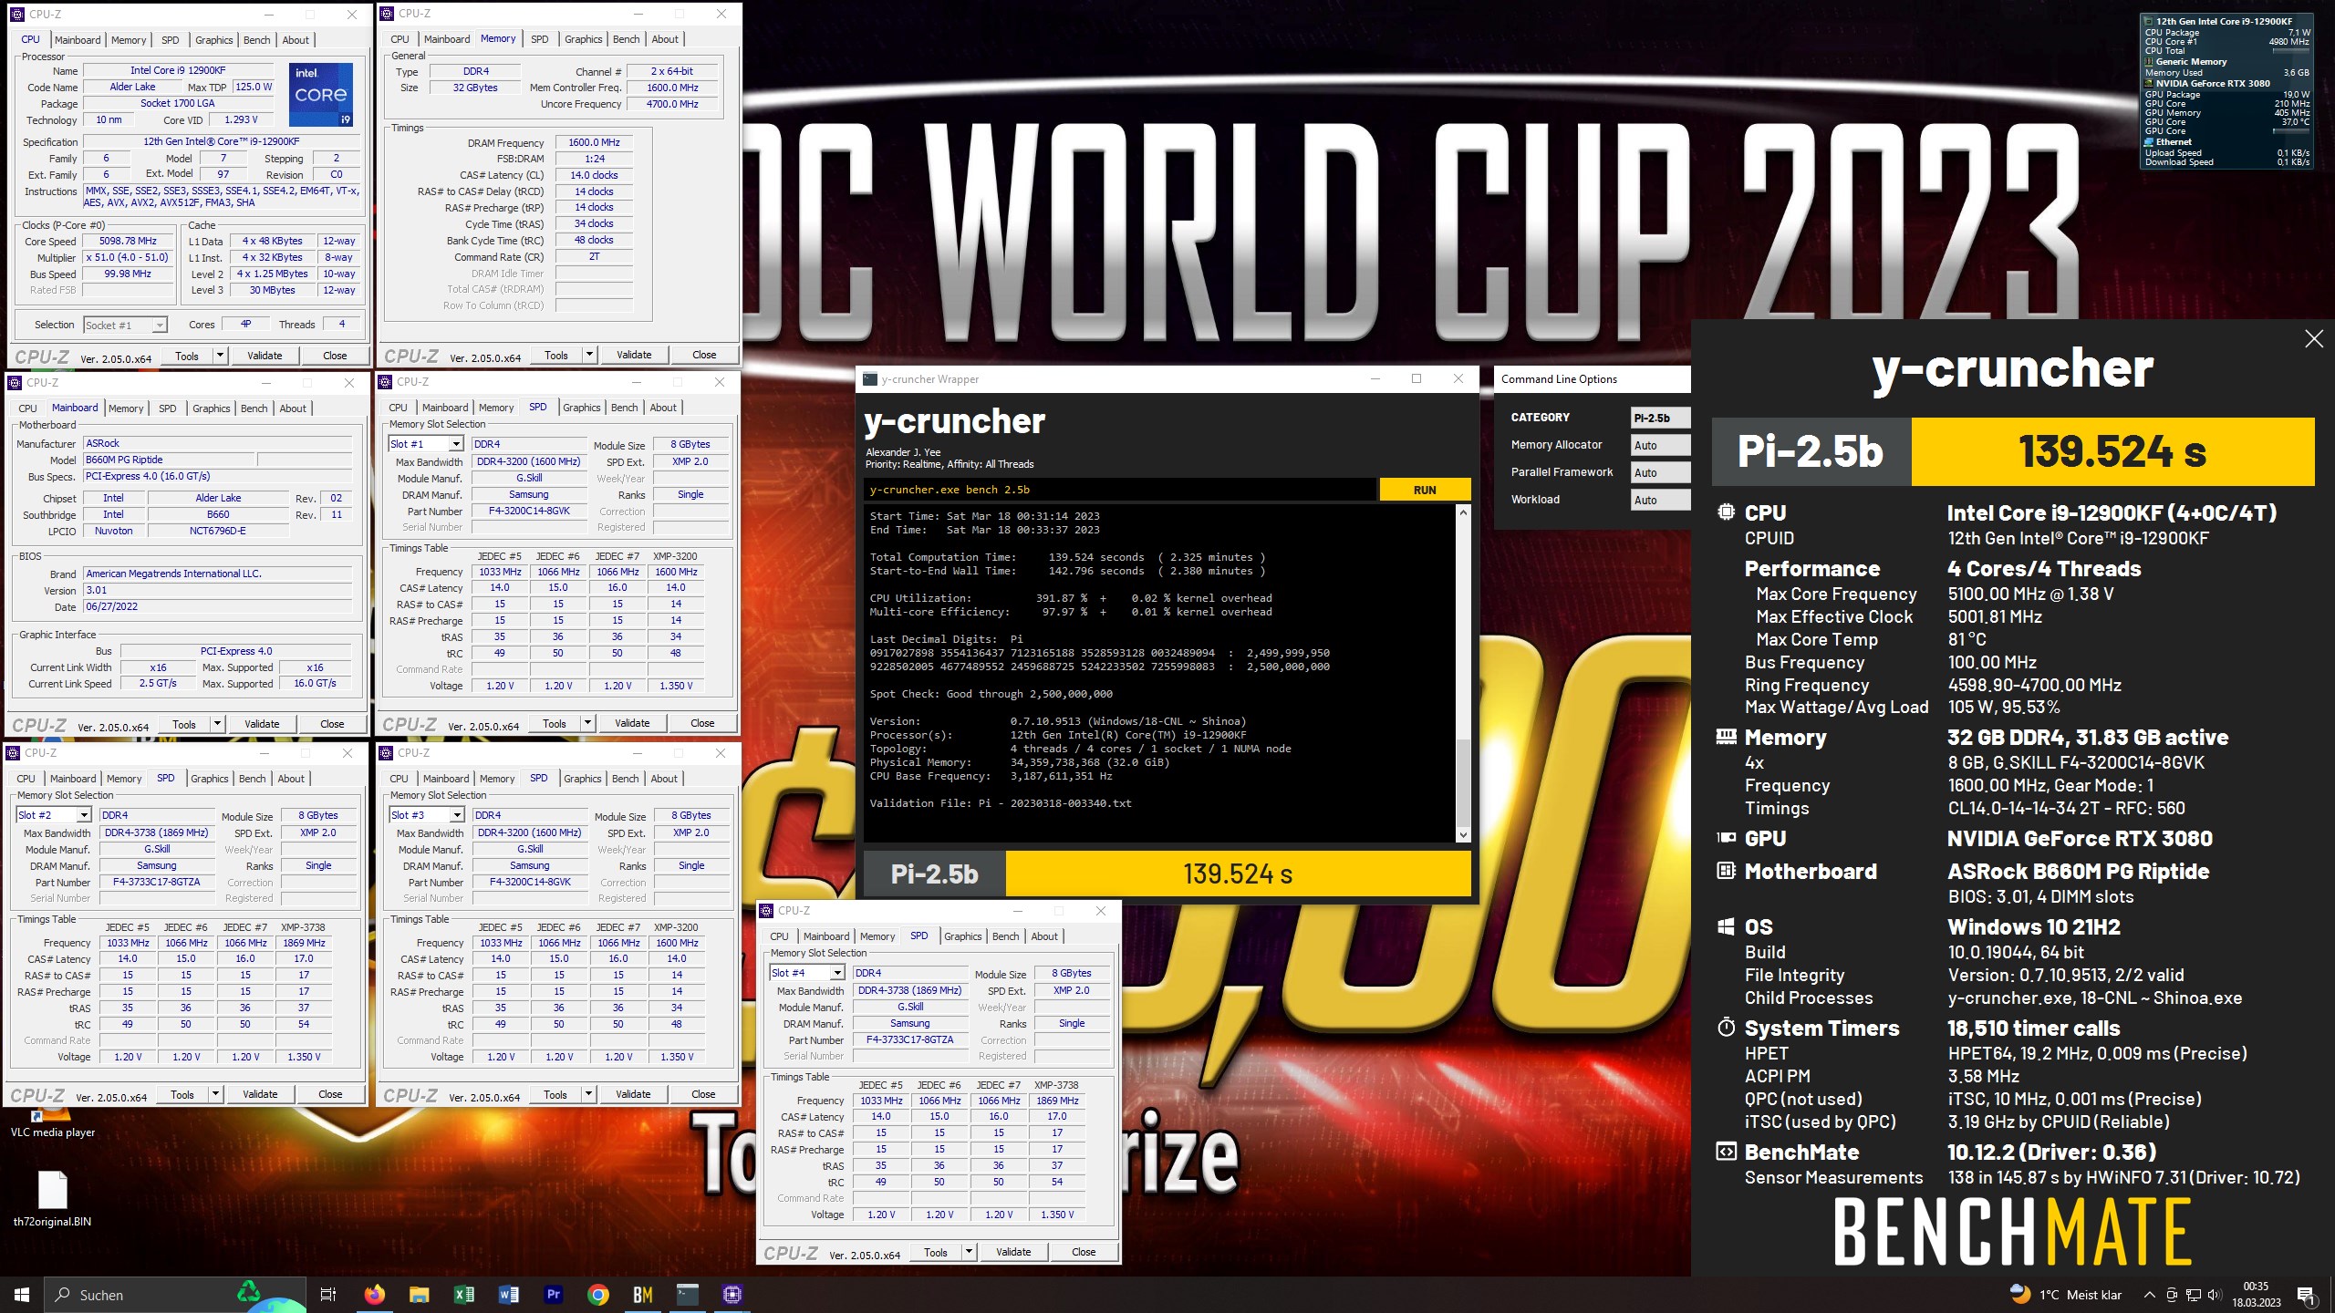Open the Slot #1 memory slot dropdown

click(x=426, y=444)
